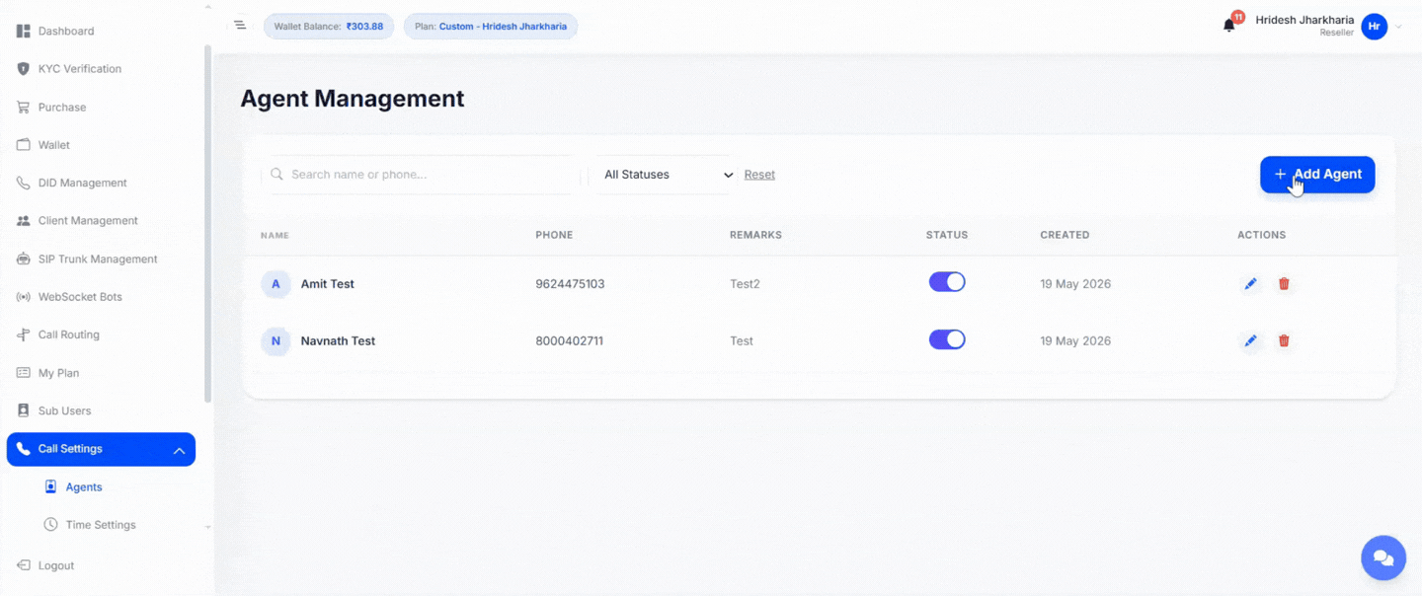1422x596 pixels.
Task: Collapse the Call Settings menu
Action: click(179, 450)
